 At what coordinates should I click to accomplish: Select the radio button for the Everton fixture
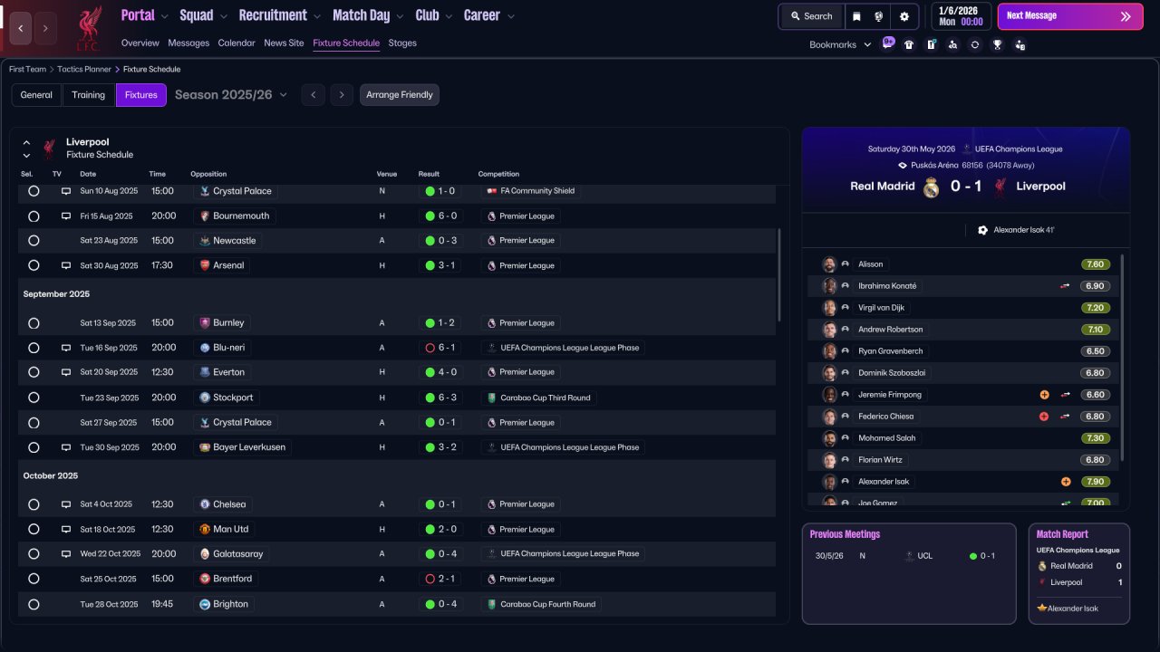coord(34,372)
